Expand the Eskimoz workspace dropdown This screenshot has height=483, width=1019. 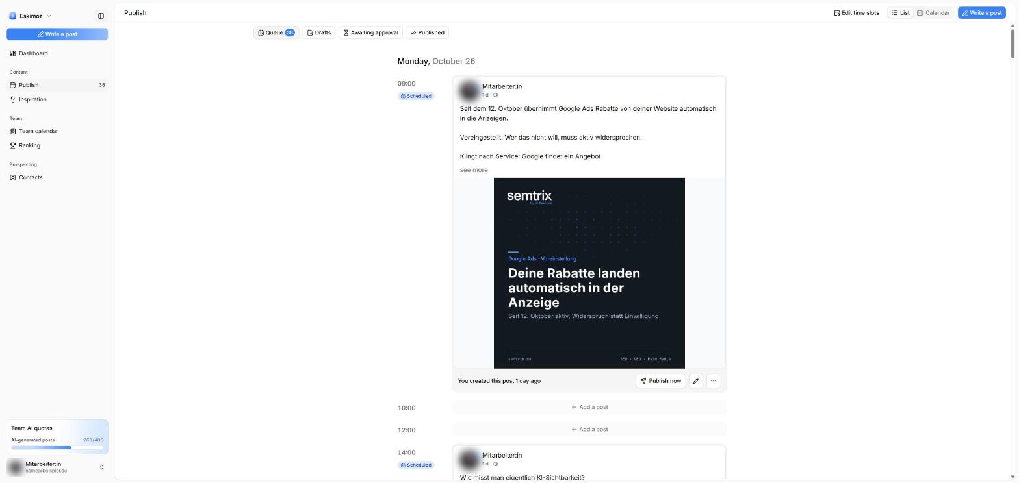(49, 16)
